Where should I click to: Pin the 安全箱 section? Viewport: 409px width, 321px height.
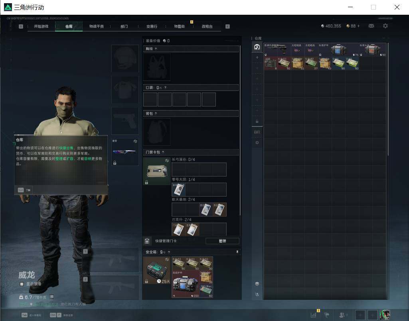point(237,252)
